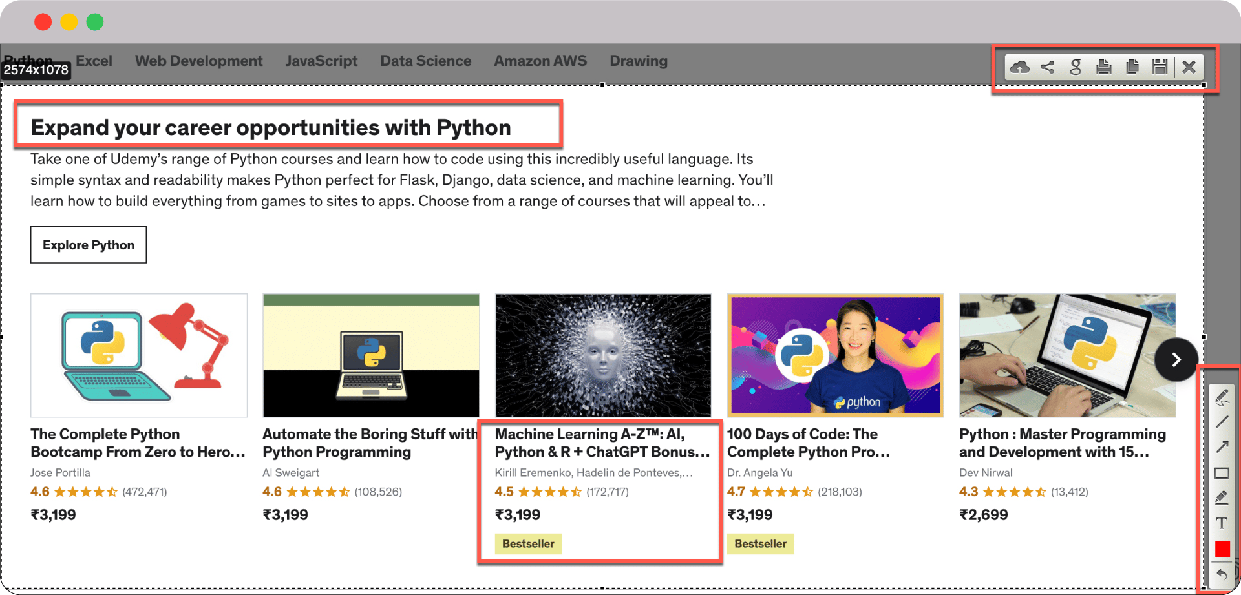
Task: Print the captured screenshot
Action: (x=1104, y=67)
